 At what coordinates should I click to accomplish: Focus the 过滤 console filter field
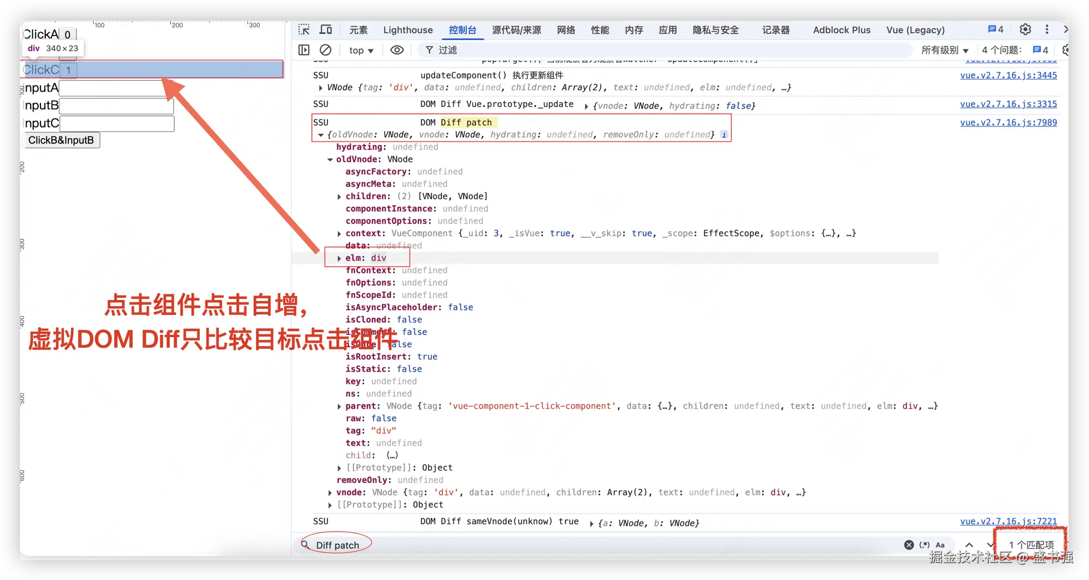665,50
